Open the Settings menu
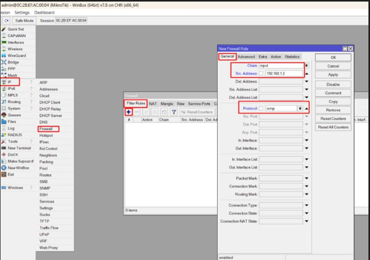 (x=22, y=12)
